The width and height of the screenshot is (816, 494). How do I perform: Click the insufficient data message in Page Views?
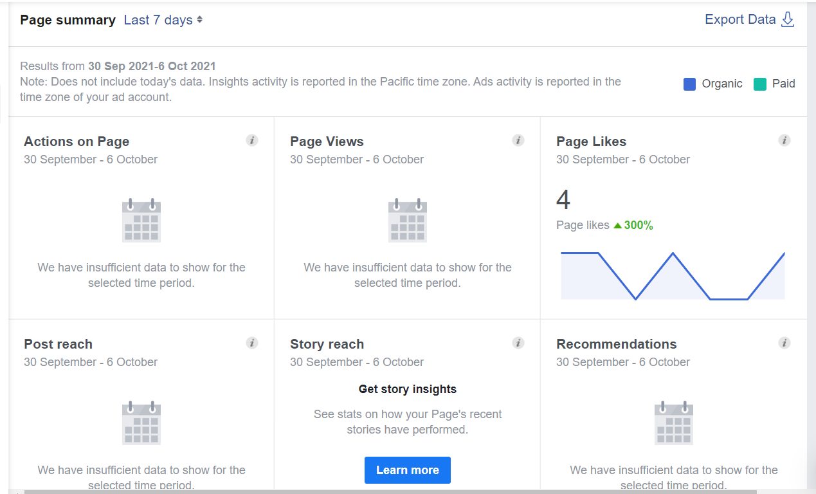coord(408,275)
